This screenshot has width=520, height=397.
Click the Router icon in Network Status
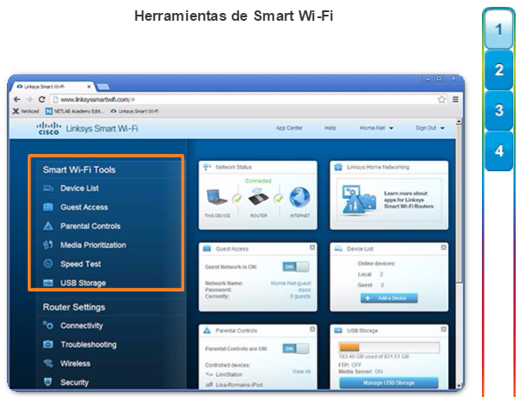pyautogui.click(x=259, y=197)
